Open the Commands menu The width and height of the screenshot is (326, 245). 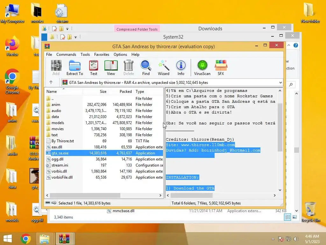(x=66, y=54)
